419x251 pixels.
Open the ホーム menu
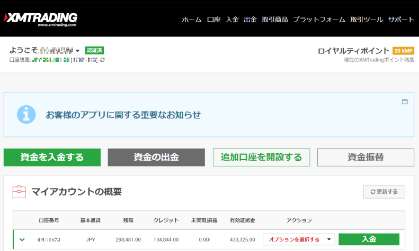tap(192, 20)
